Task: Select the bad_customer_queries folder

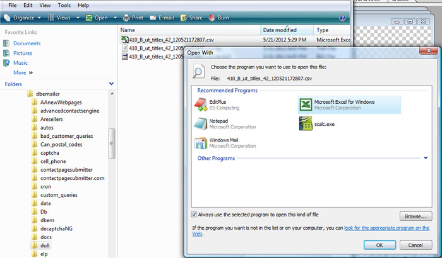Action: coord(63,136)
